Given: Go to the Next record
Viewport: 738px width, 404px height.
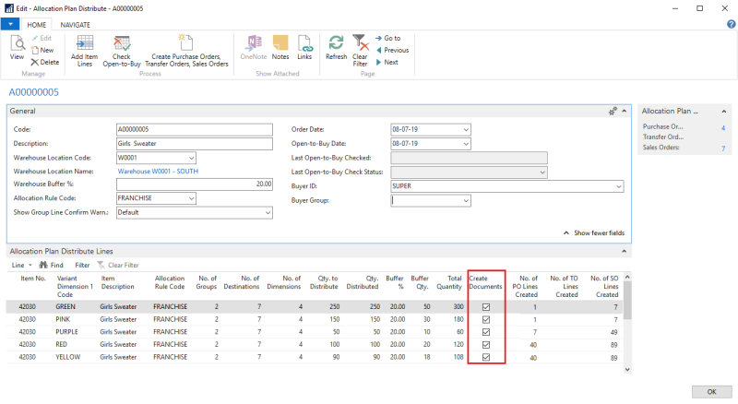Looking at the screenshot, I should click(x=387, y=62).
